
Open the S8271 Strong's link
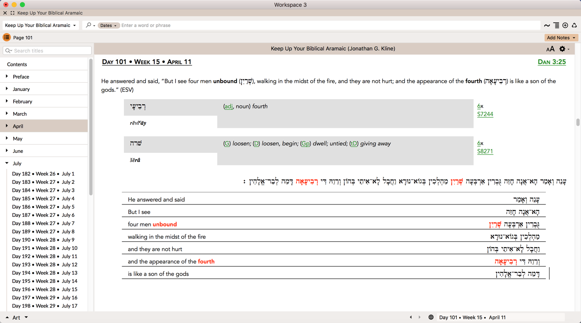click(x=485, y=152)
